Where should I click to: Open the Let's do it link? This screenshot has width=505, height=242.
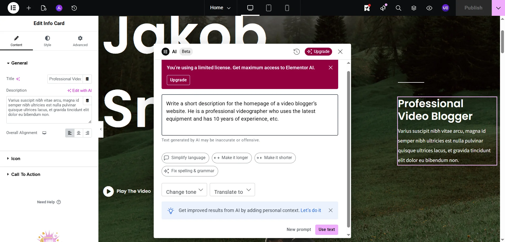tap(311, 210)
